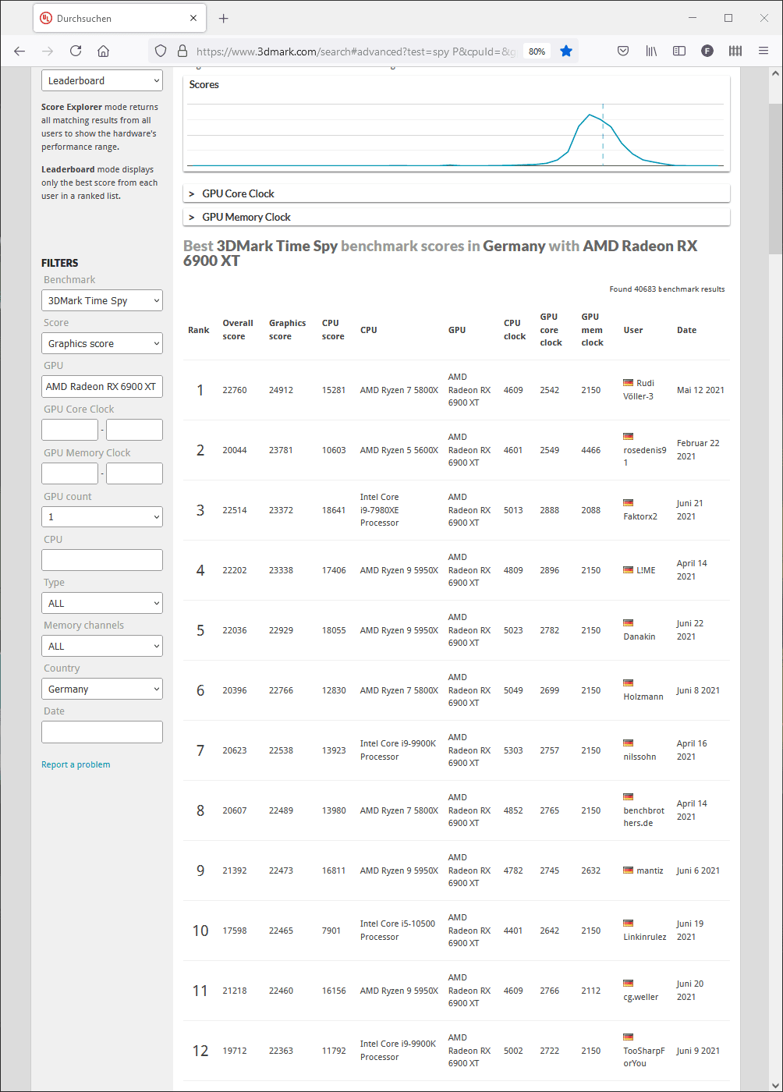Screen dimensions: 783x1092
Task: Click the maximum GPU Memory Clock field
Action: (x=134, y=473)
